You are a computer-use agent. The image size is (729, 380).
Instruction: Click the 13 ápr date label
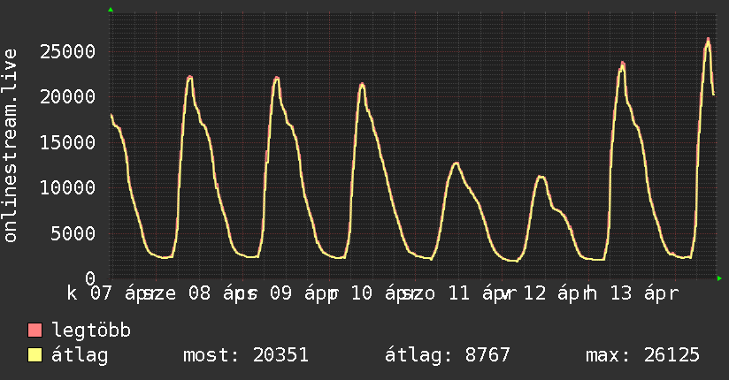tap(644, 293)
